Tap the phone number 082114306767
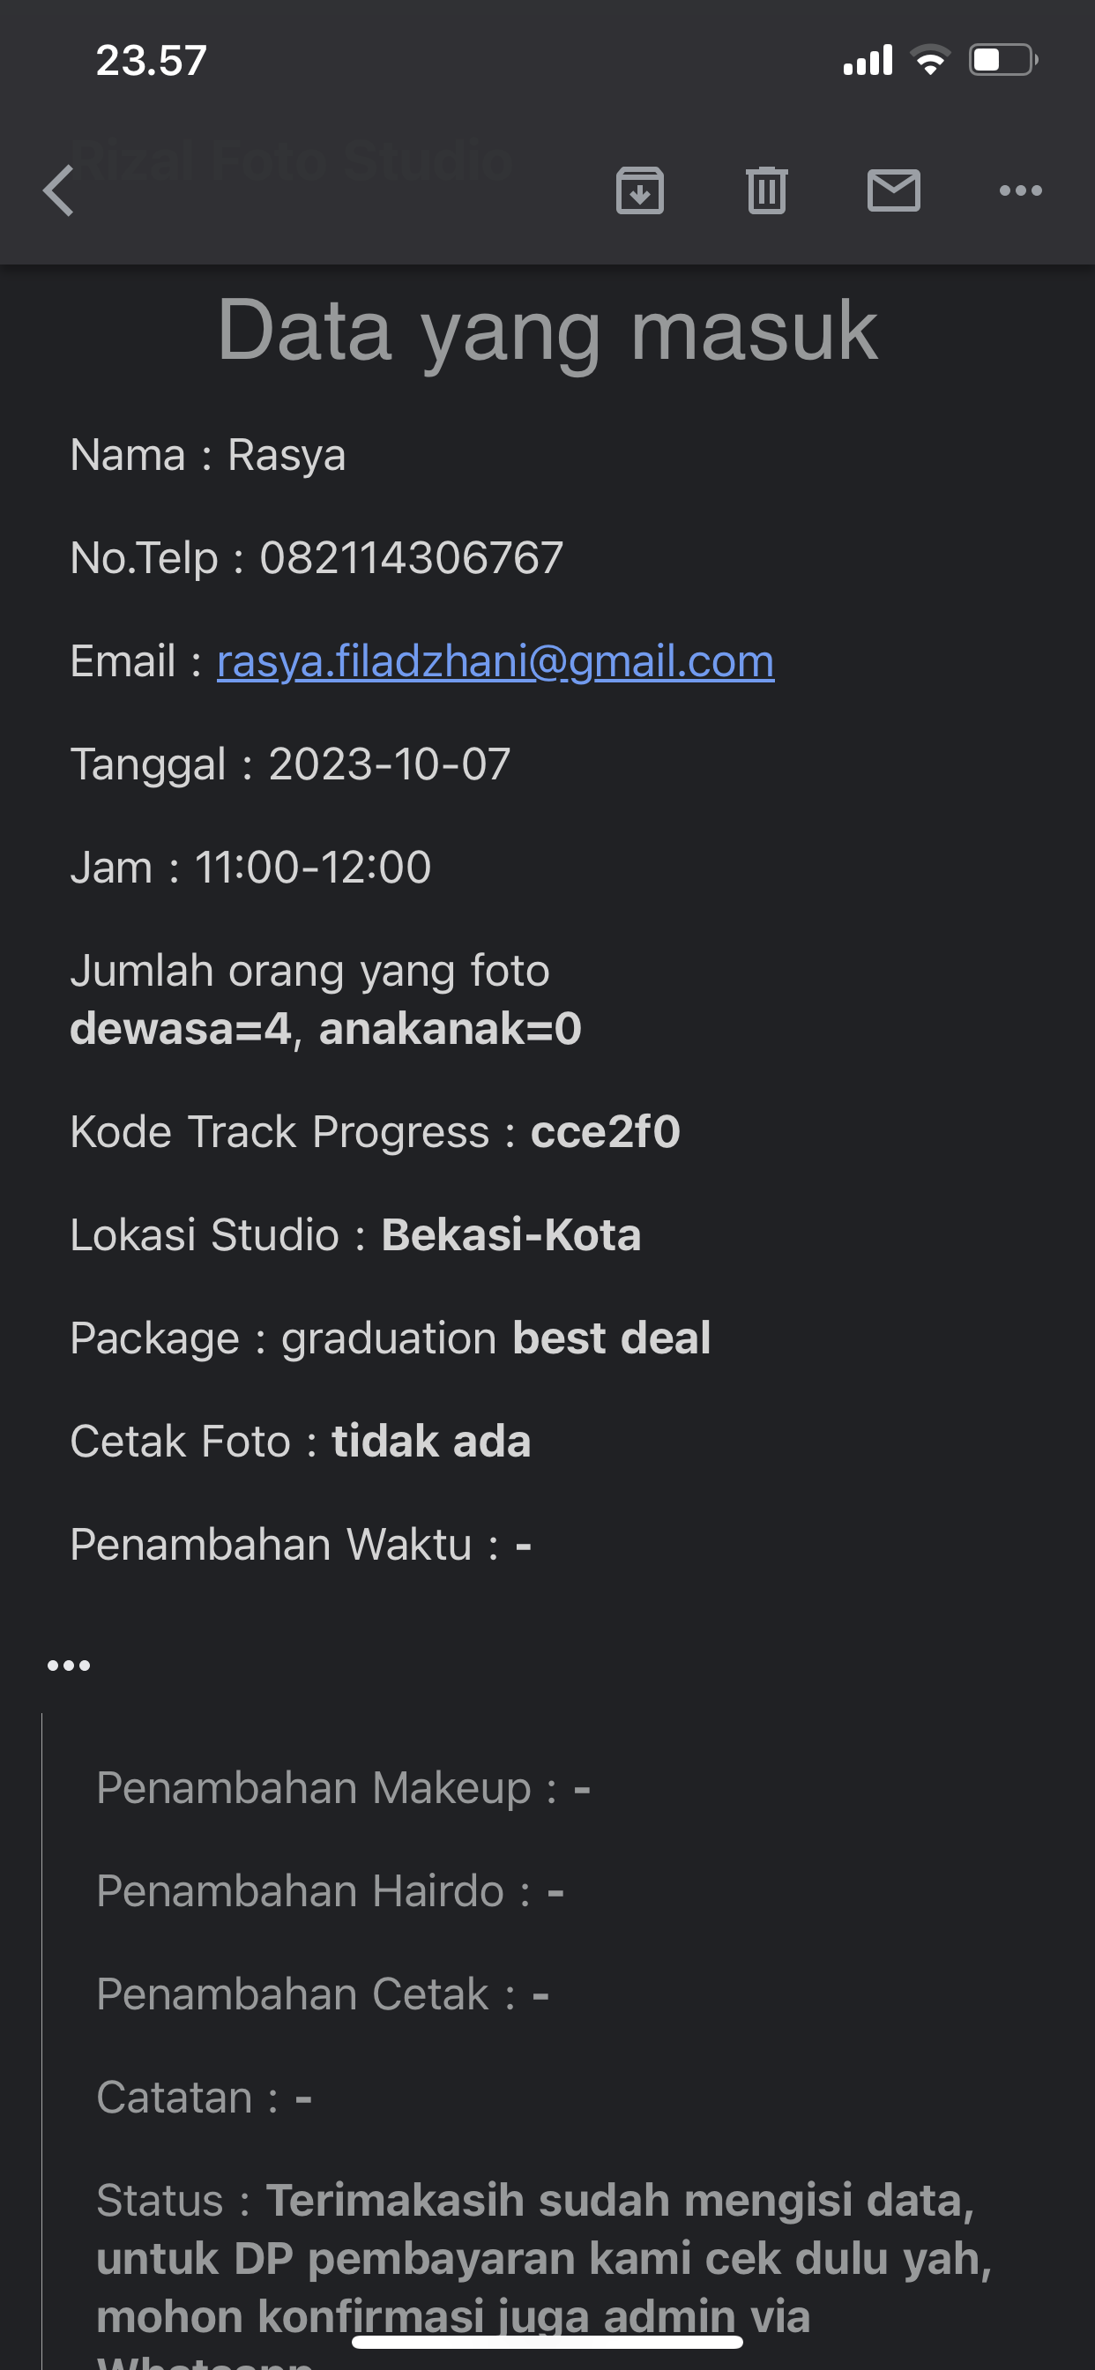Viewport: 1095px width, 2370px height. coord(412,558)
